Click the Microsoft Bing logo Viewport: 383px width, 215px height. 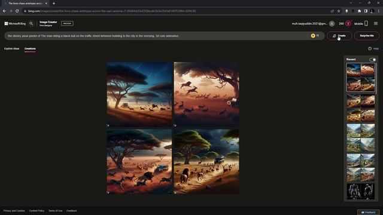pos(15,24)
